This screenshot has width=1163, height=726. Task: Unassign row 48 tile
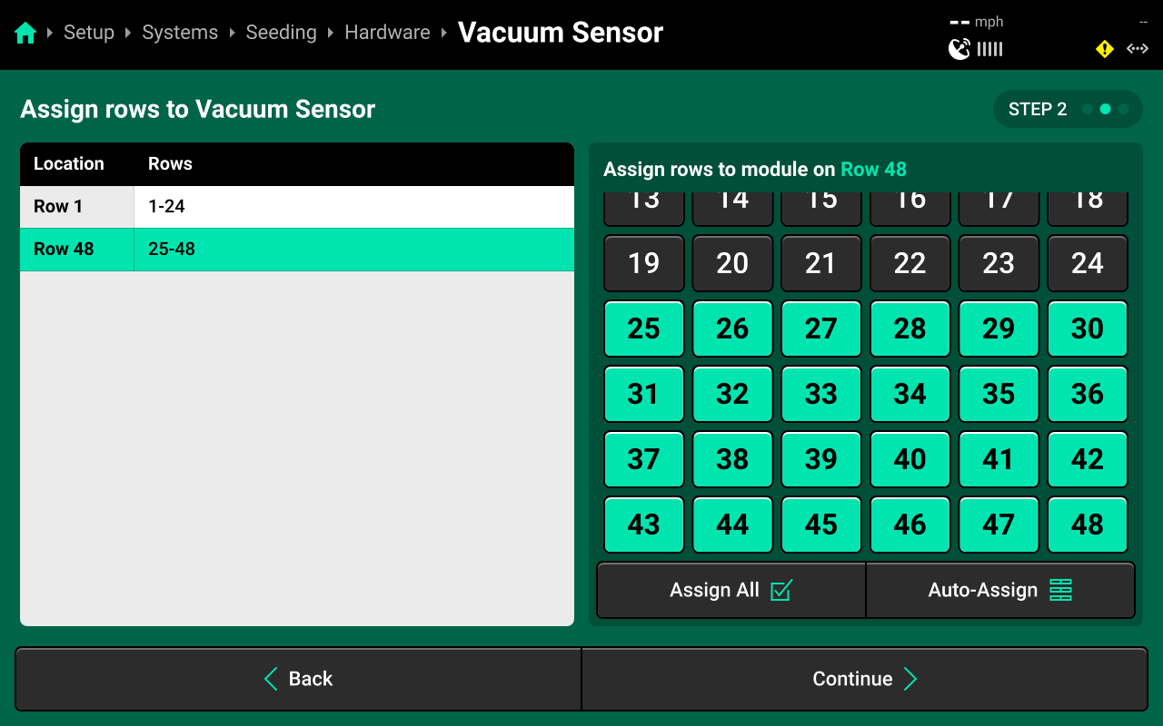(1088, 525)
